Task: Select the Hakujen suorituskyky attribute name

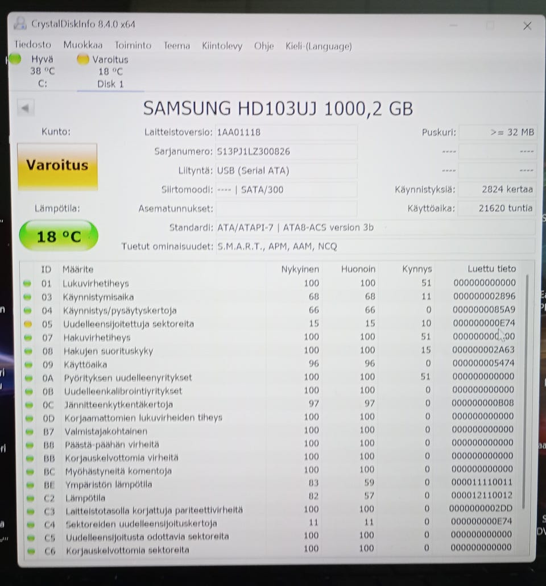Action: coord(108,351)
